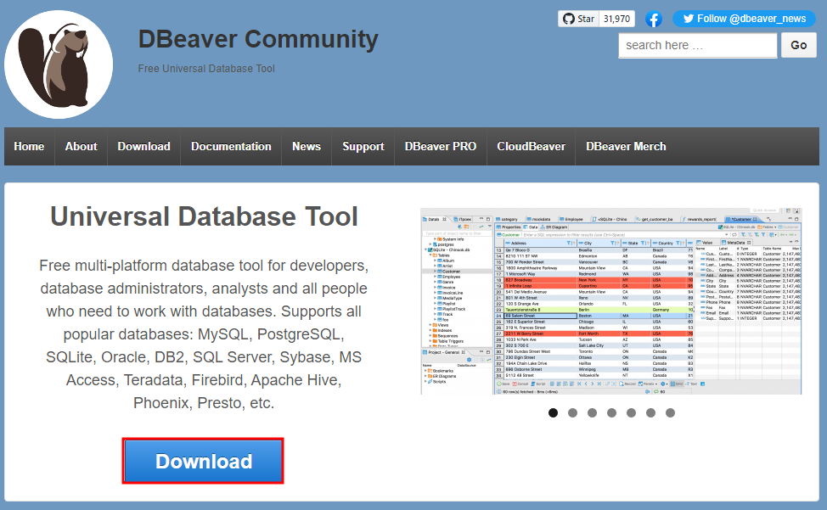Focus the 'search here' input field
This screenshot has height=510, width=827.
(697, 45)
